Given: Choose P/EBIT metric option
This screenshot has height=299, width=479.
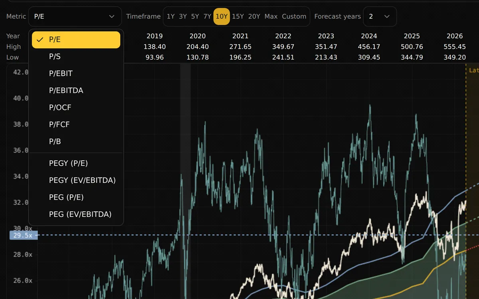Looking at the screenshot, I should click(76, 74).
